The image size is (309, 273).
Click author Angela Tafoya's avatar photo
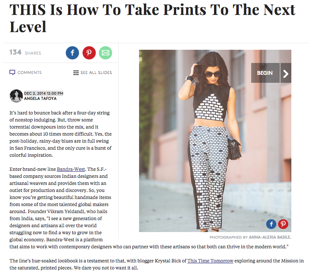click(x=16, y=96)
